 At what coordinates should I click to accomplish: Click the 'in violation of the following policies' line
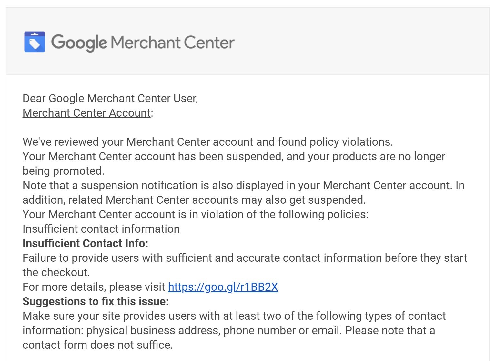[196, 214]
